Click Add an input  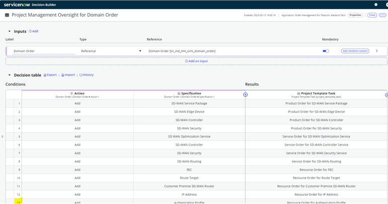coord(196,61)
